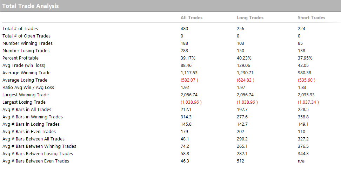341x173 pixels.
Task: Select the 46.3 bars between even trades
Action: coord(185,161)
